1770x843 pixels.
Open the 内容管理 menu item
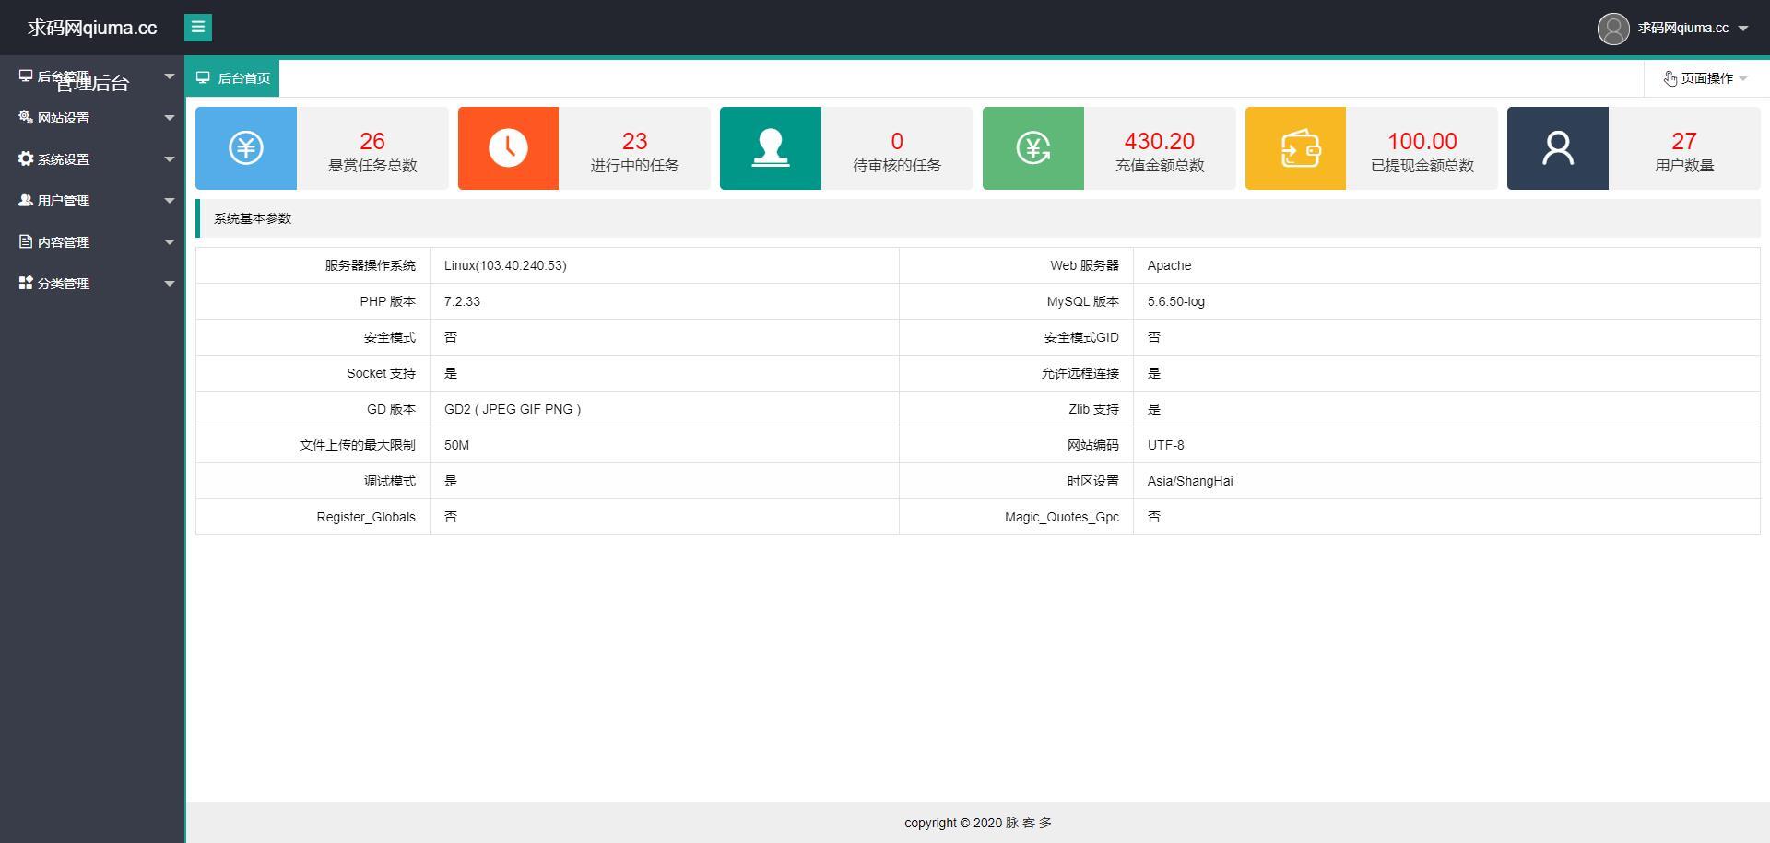point(64,242)
